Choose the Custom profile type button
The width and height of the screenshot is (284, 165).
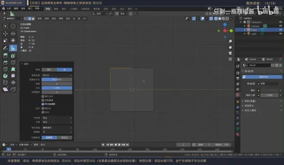click(65, 137)
